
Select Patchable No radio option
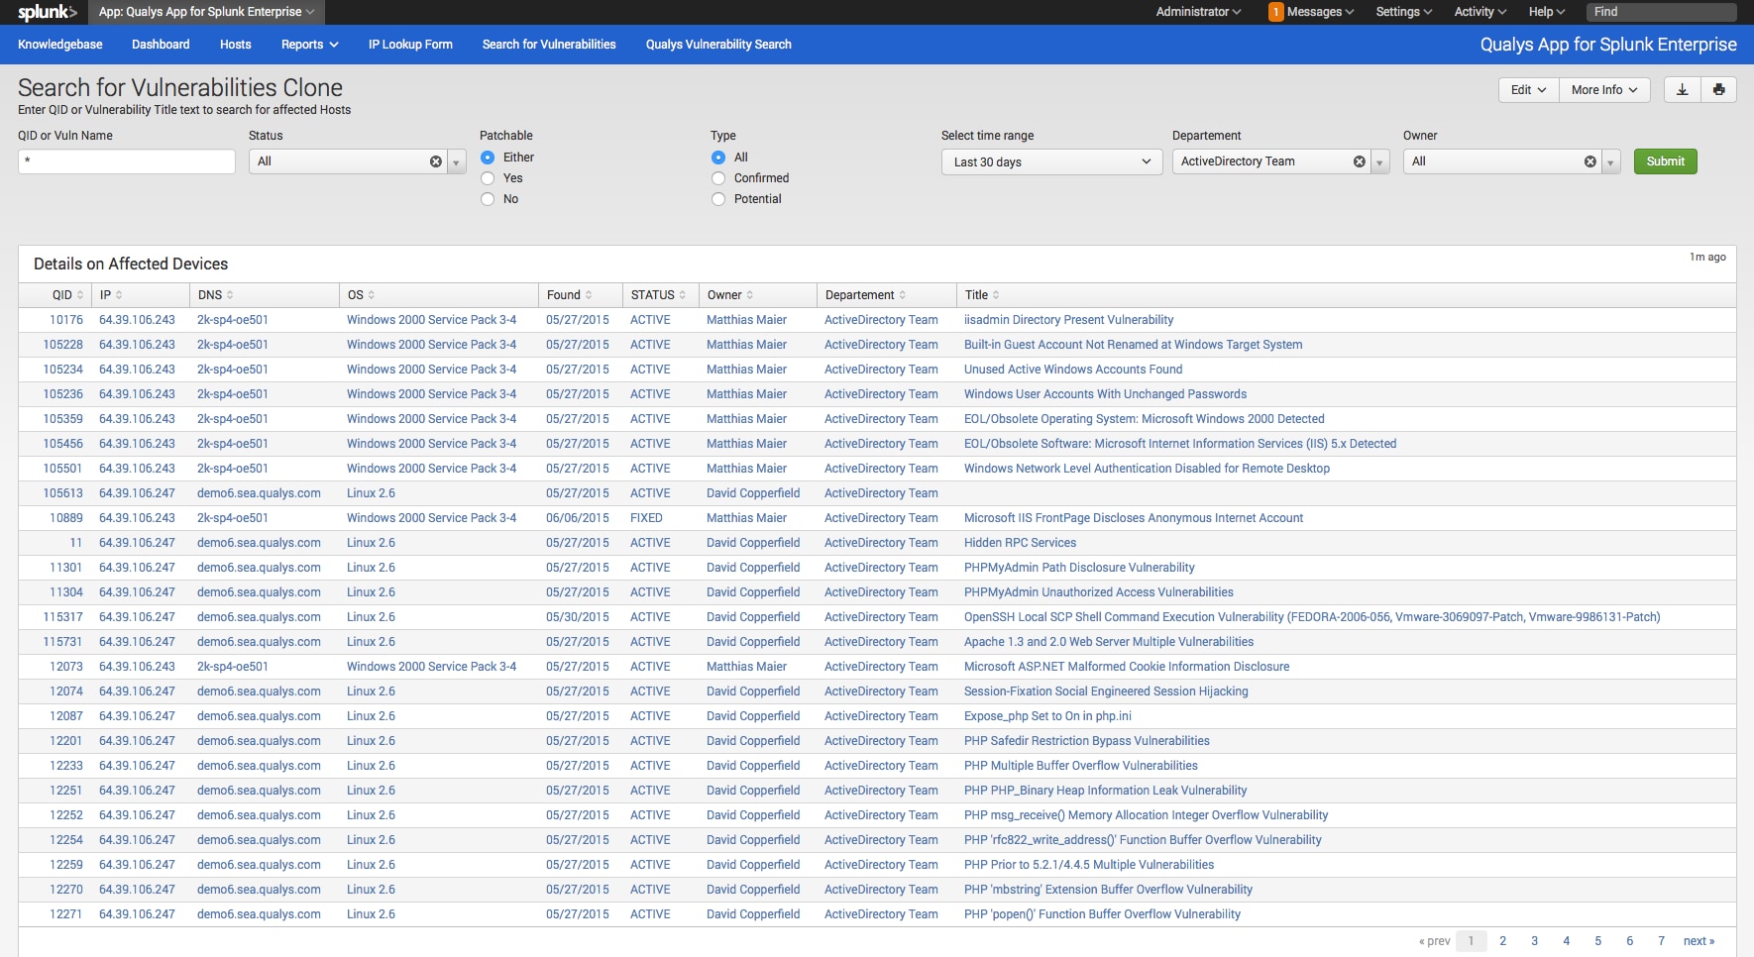pos(488,199)
